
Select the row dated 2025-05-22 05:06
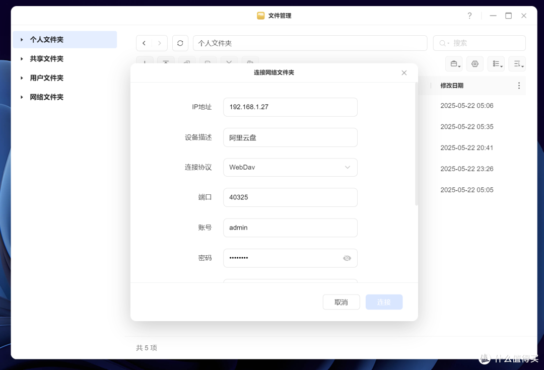pos(466,106)
